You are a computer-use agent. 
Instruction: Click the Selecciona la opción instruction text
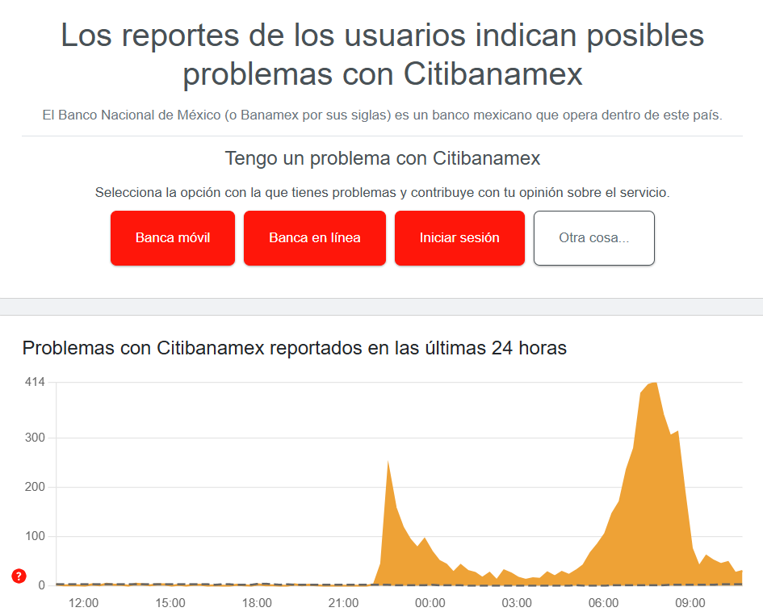(x=383, y=193)
